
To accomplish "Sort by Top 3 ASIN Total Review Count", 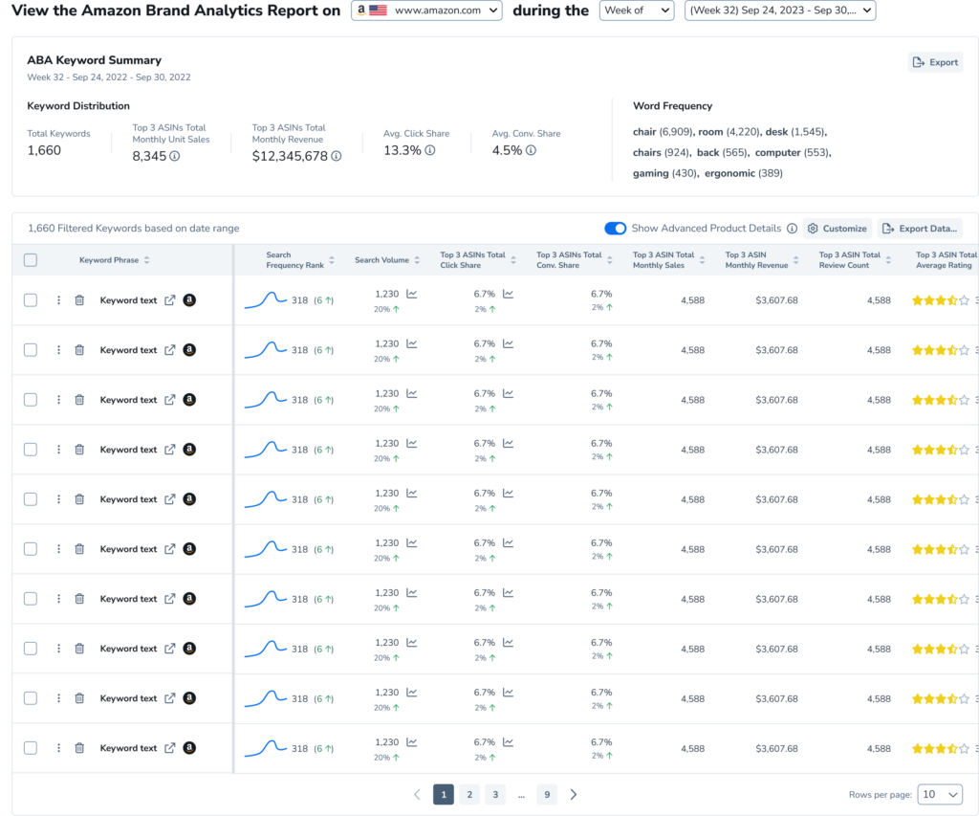I will [888, 260].
